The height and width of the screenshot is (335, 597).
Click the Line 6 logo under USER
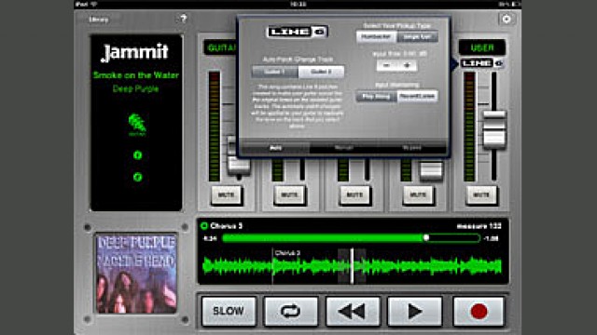point(482,63)
